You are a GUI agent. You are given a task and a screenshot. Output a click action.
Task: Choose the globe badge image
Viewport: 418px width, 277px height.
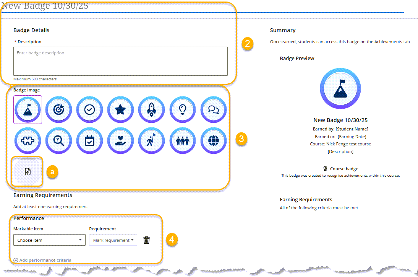(214, 141)
